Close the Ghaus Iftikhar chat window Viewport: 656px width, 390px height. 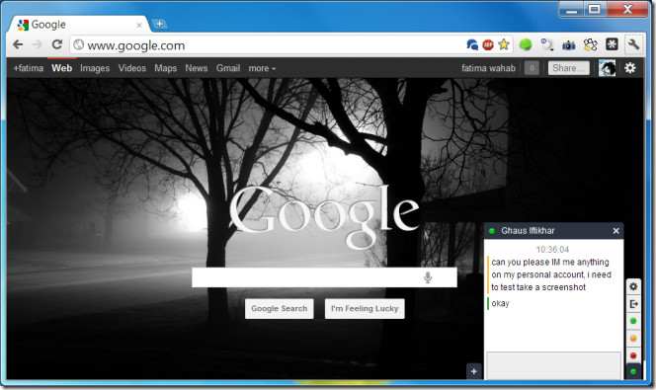615,231
